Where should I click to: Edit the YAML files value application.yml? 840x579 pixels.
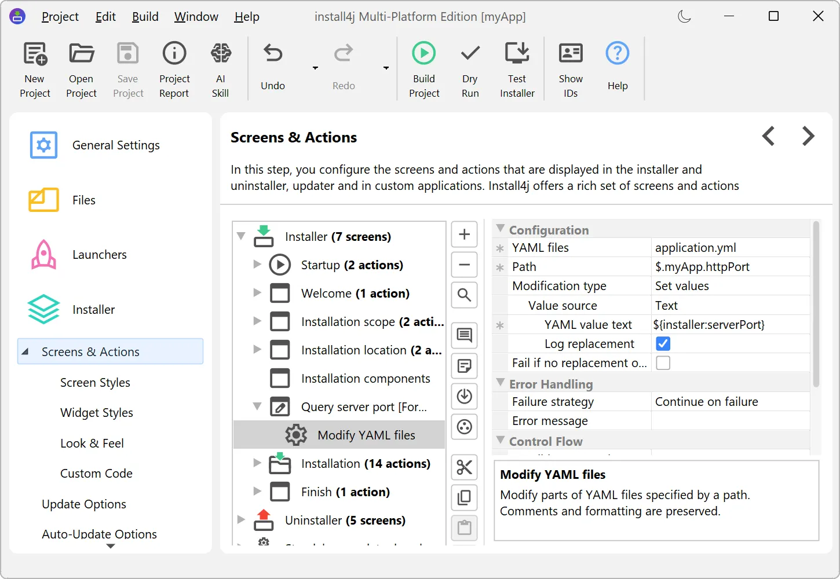tap(731, 248)
